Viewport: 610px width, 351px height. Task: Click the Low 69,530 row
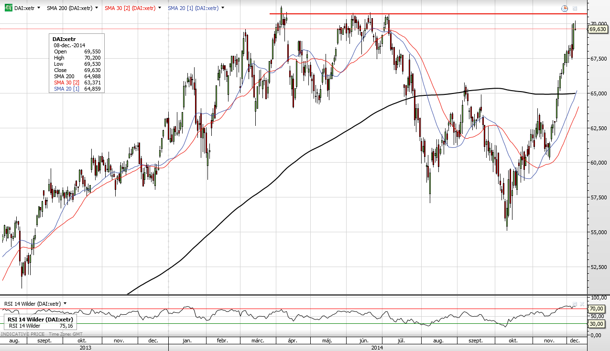click(76, 64)
